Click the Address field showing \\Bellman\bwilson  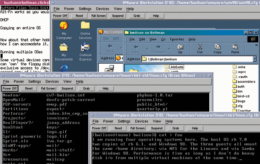pos(197,59)
